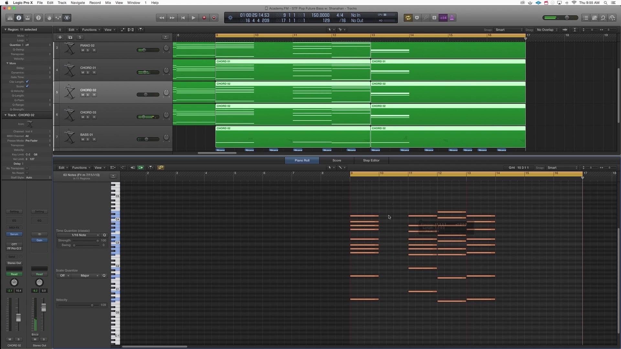
Task: Toggle the metronome click button
Action: 452,18
